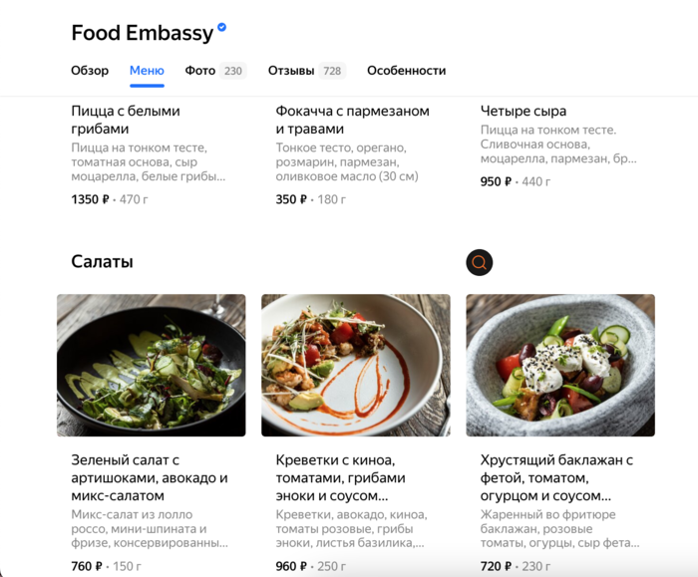Go to the Особенности tab

407,71
